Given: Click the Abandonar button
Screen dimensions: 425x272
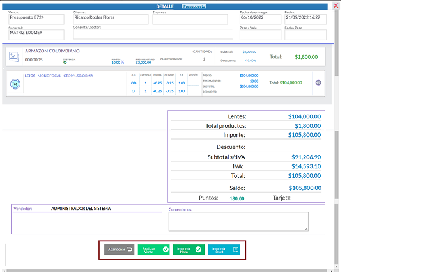Looking at the screenshot, I should pyautogui.click(x=120, y=250).
